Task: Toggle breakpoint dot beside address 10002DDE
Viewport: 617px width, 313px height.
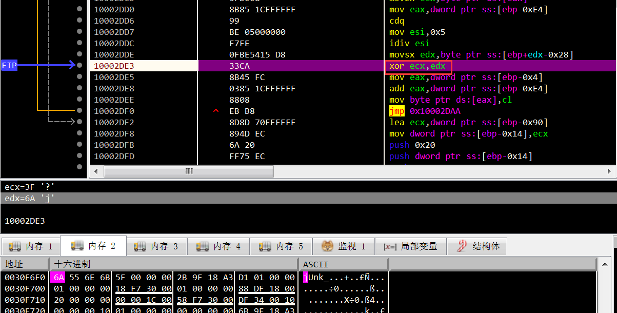Action: pos(79,54)
